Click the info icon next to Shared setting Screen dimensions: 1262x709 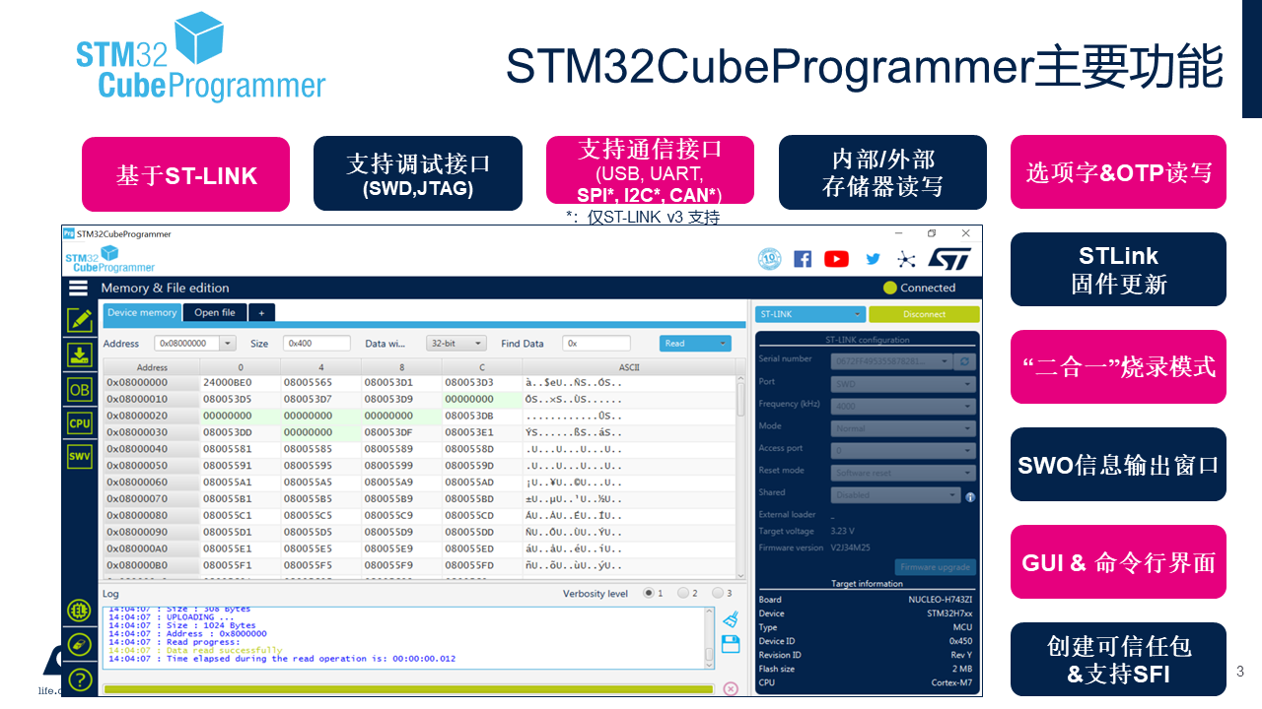970,497
